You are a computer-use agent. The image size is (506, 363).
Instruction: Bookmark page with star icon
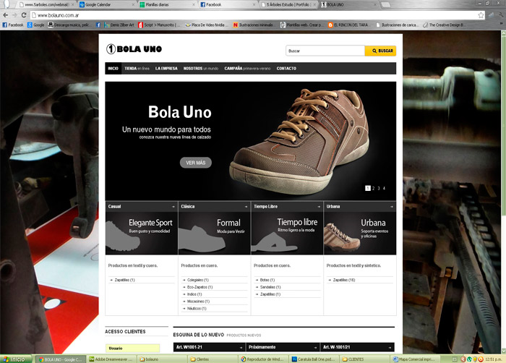[x=481, y=15]
